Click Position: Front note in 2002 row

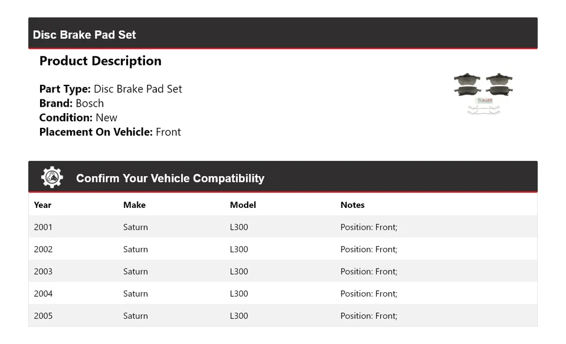click(x=369, y=249)
